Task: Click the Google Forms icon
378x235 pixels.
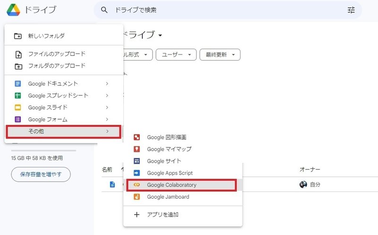Action: point(18,119)
